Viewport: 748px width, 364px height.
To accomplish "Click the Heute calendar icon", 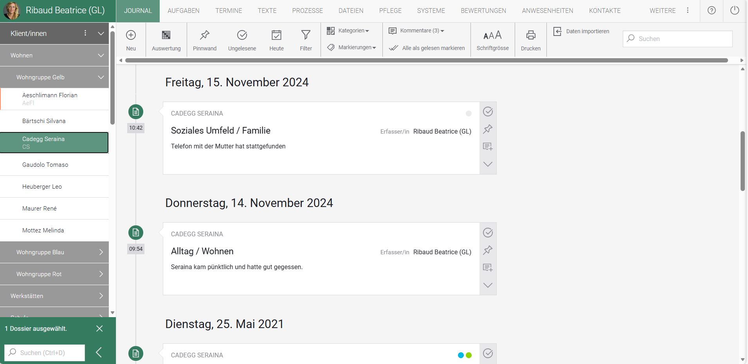I will tap(276, 35).
